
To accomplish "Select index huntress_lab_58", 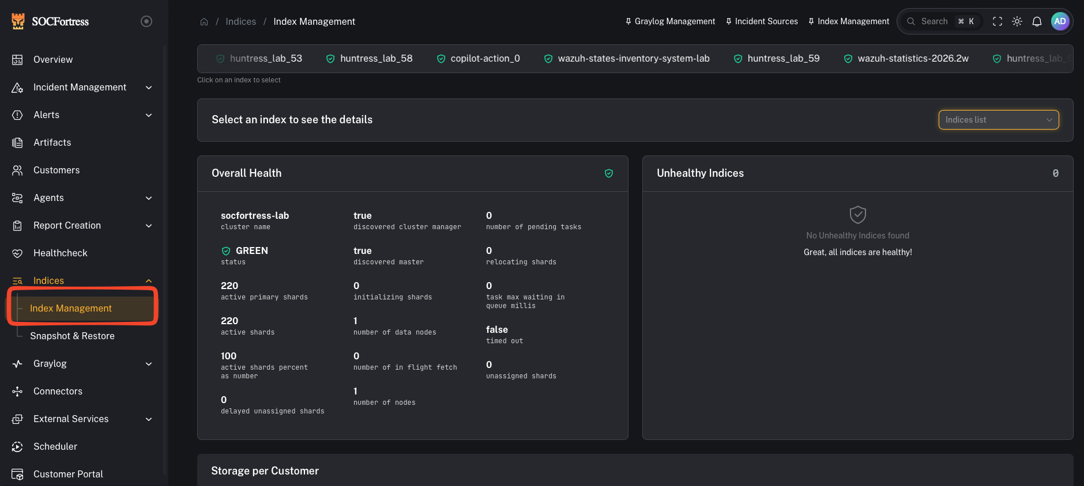I will pyautogui.click(x=370, y=59).
